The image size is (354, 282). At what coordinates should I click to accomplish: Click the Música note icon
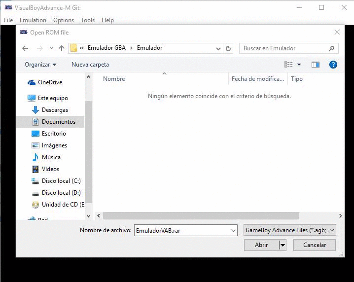point(35,157)
